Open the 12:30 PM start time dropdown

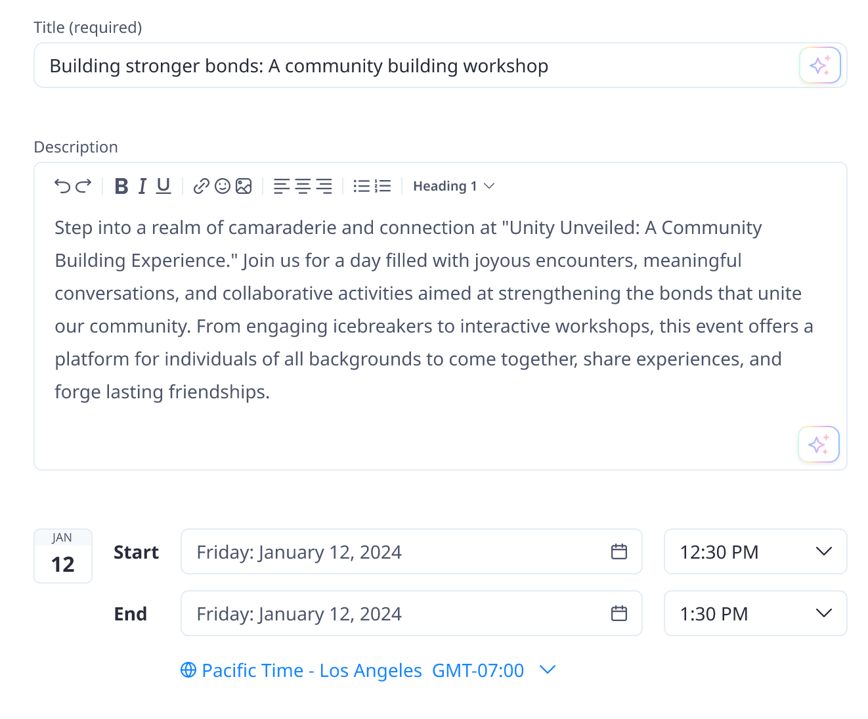point(755,552)
